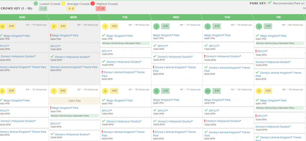Image resolution: width=306 pixels, height=141 pixels.
Task: Click the 5/10 crowd badge on Monday 7
Action: (63, 91)
